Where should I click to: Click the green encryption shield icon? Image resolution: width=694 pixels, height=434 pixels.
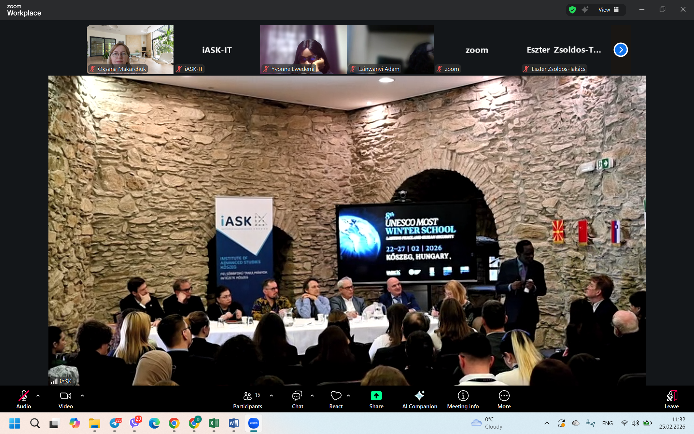572,10
